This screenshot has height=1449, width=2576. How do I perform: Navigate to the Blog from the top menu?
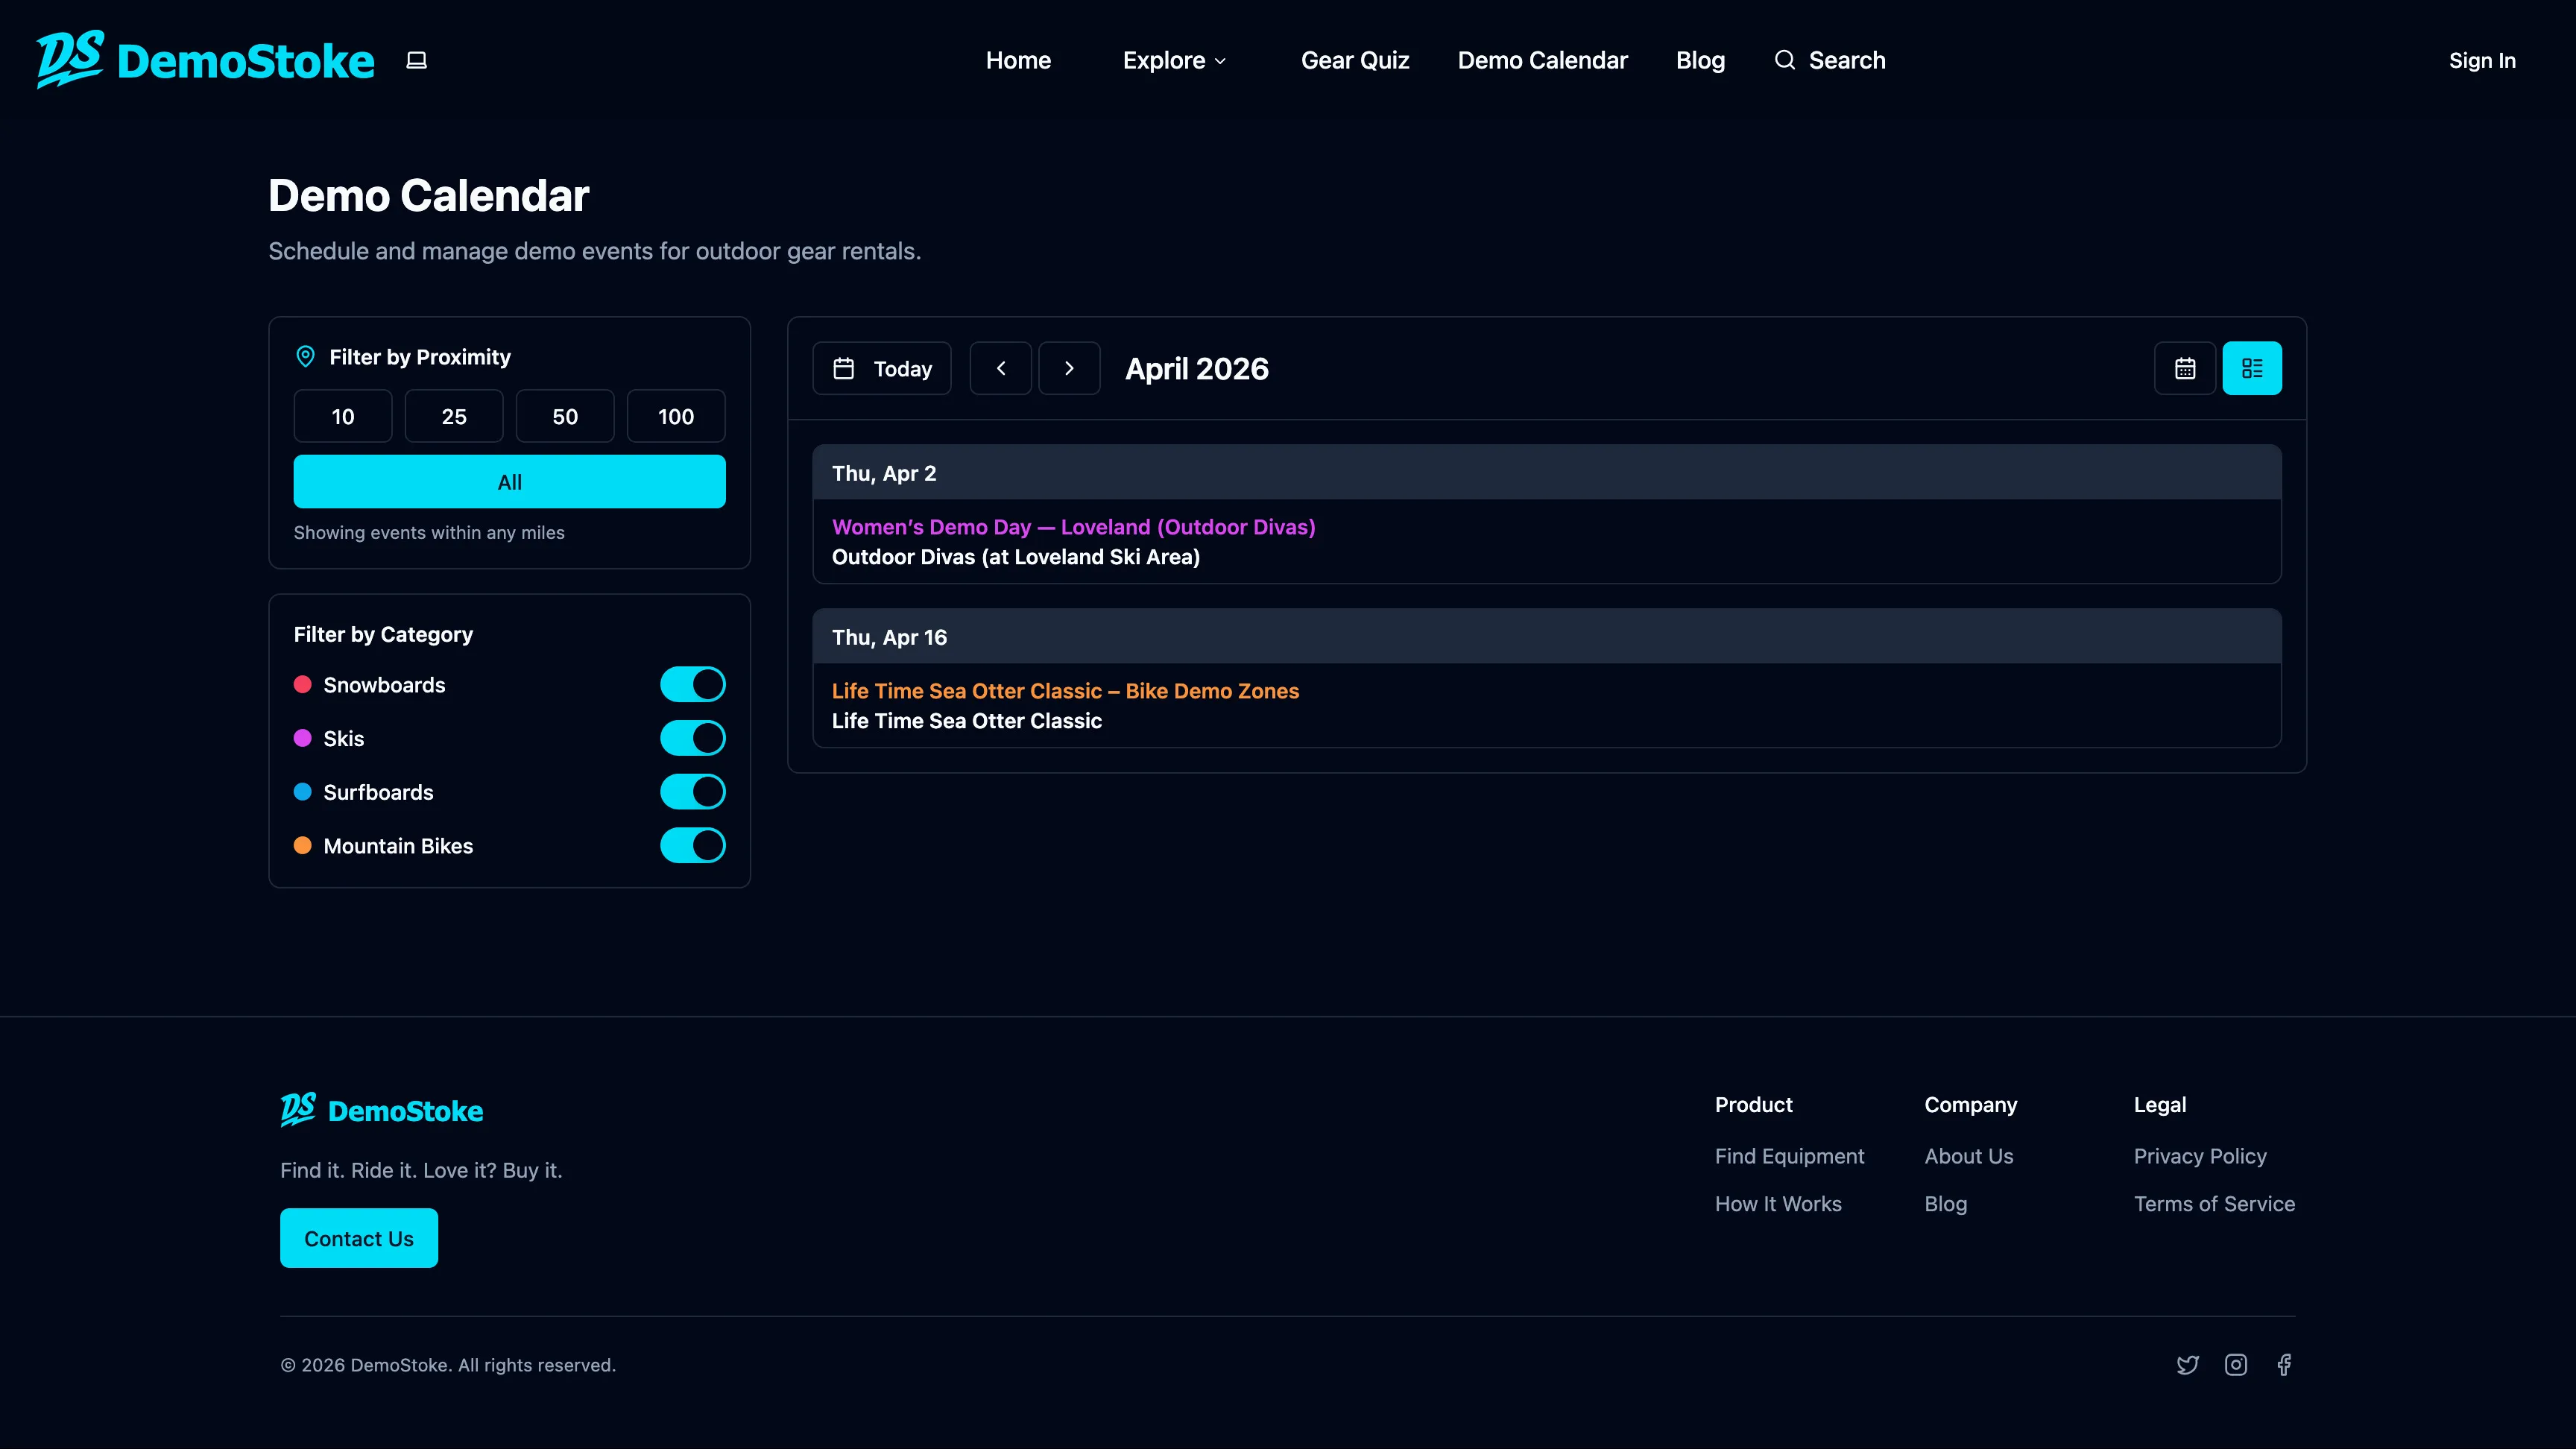click(1700, 60)
